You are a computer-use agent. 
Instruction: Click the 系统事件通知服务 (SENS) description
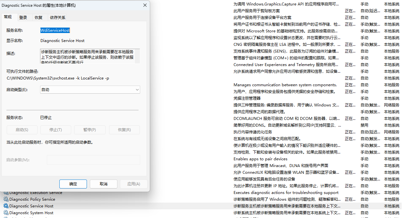286,51
